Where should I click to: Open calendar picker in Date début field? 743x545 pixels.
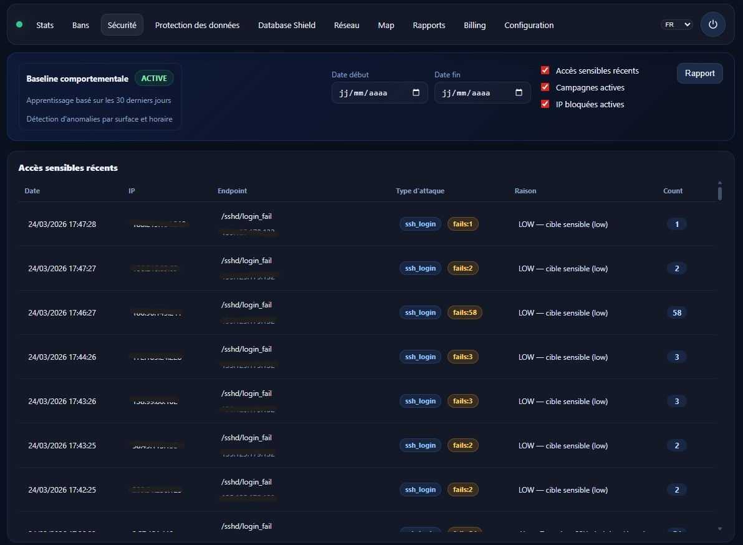(416, 93)
